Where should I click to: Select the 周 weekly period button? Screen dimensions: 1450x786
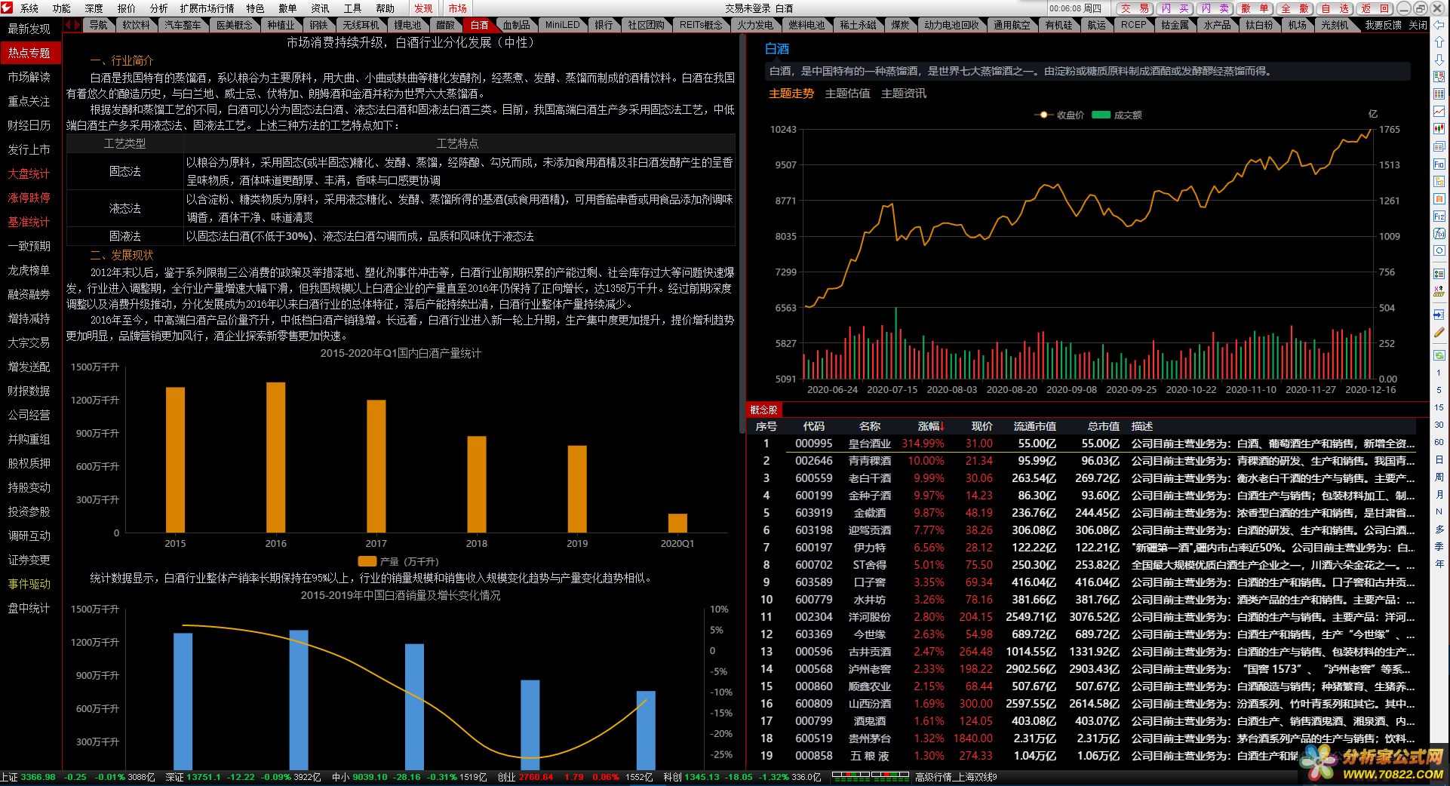coord(1439,477)
